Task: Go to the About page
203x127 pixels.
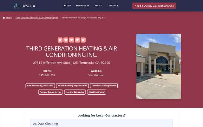Action: coord(99,6)
